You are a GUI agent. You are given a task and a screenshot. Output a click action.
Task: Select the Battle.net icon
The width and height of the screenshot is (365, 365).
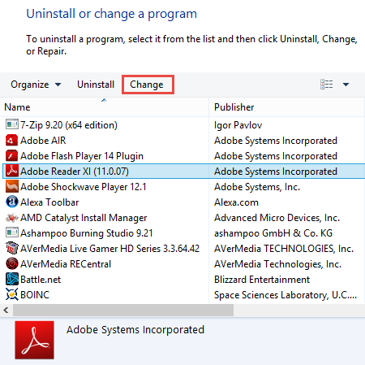12,280
